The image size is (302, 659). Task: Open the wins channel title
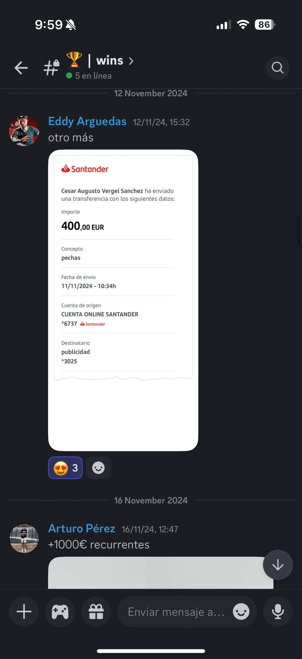110,61
